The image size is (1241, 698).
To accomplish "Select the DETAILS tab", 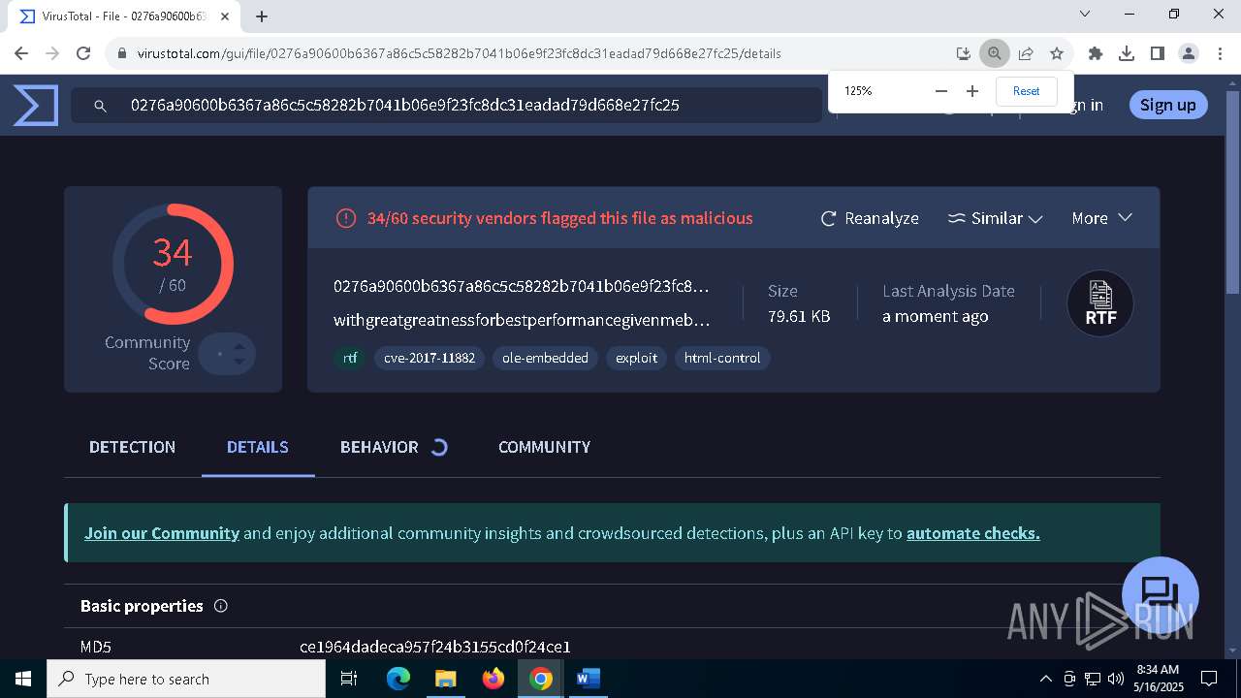I will 258,447.
